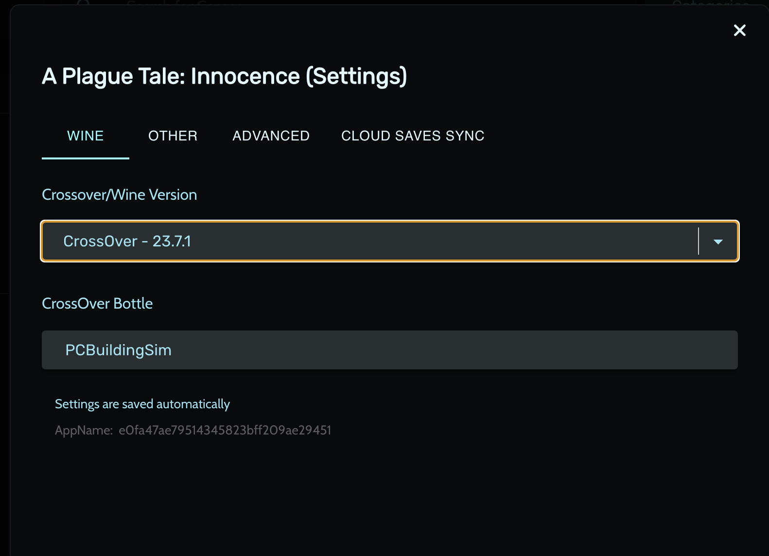
Task: Click the divider beside the dropdown arrow
Action: 699,242
